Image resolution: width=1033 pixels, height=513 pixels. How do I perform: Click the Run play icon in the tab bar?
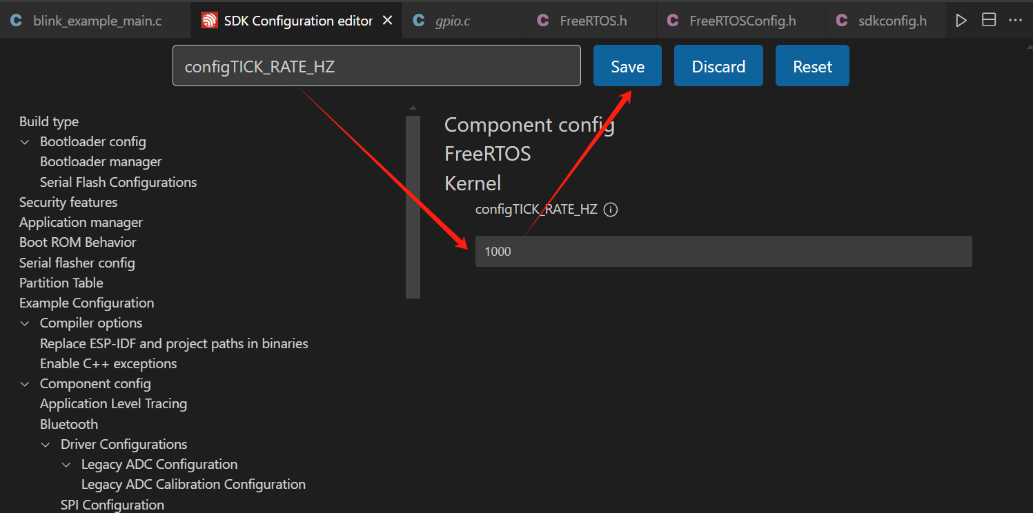pyautogui.click(x=961, y=21)
